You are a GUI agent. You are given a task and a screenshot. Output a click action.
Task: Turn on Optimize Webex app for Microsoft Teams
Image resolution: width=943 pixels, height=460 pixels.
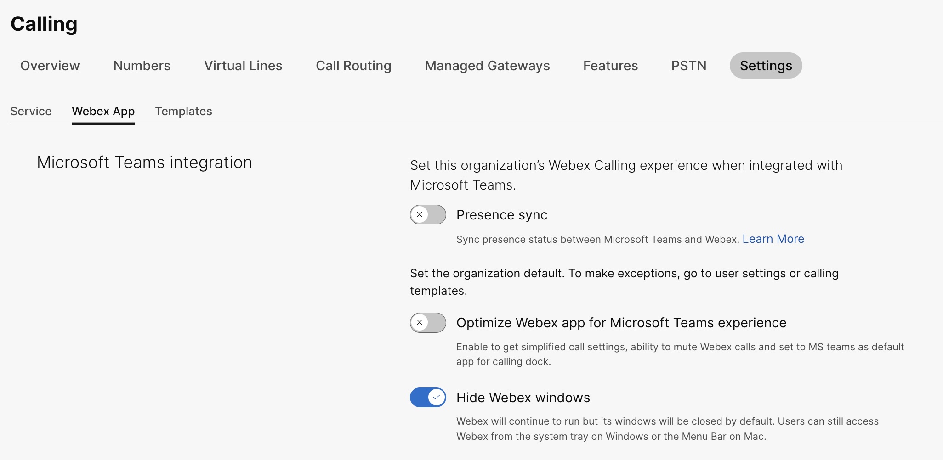click(x=428, y=323)
